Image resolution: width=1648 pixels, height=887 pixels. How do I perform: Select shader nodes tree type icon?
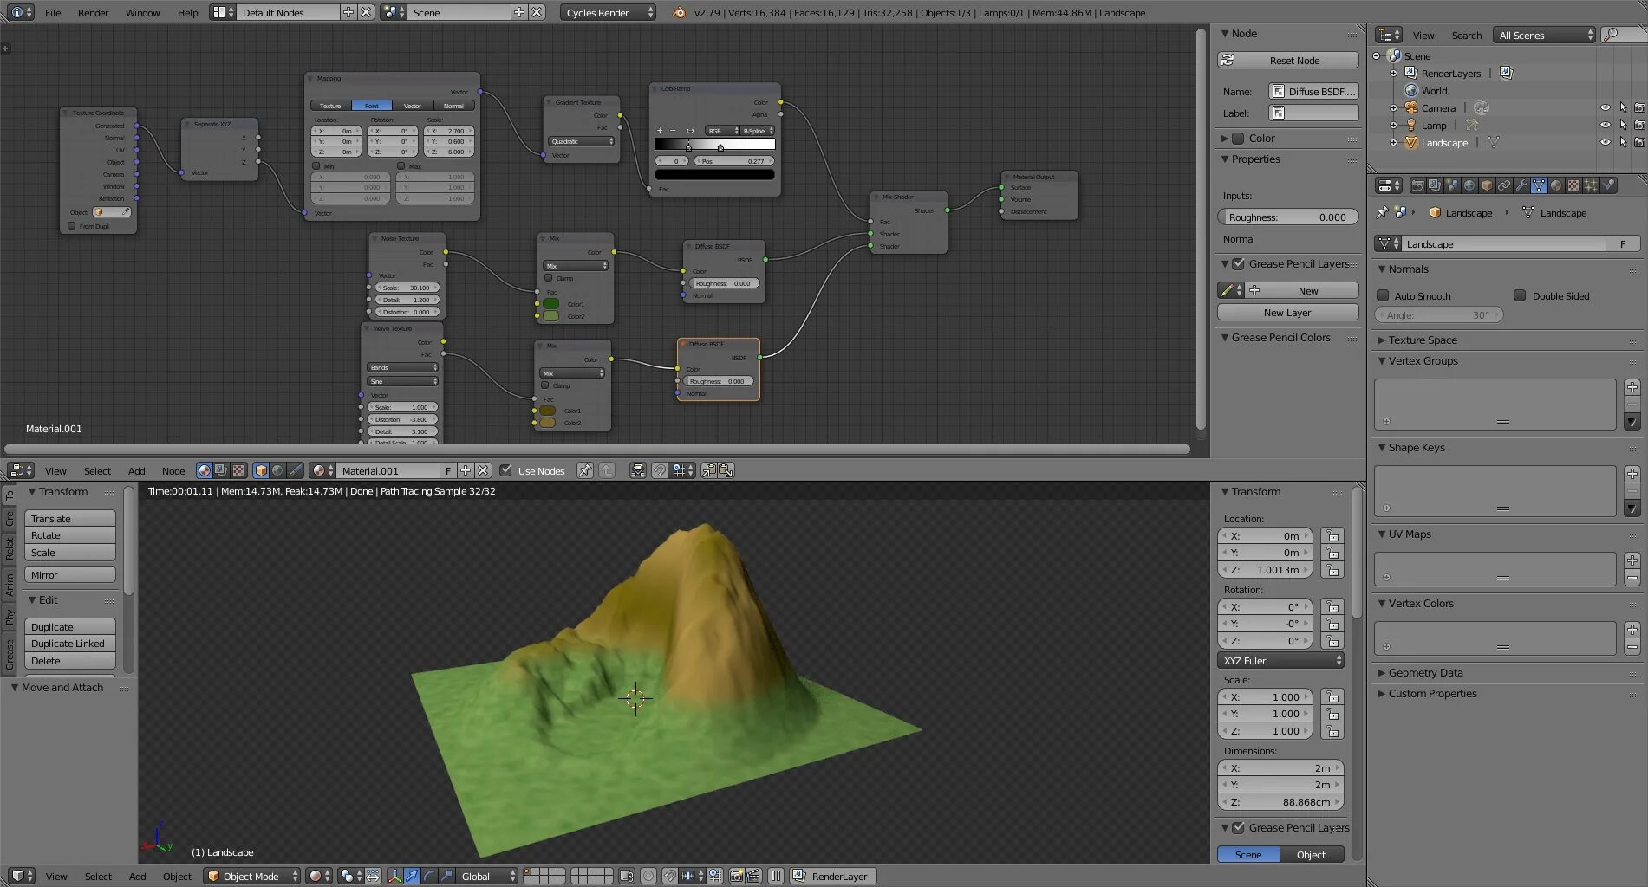(205, 470)
